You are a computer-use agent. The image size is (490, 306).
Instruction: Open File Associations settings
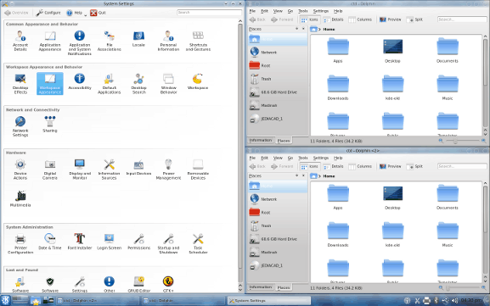coord(109,41)
